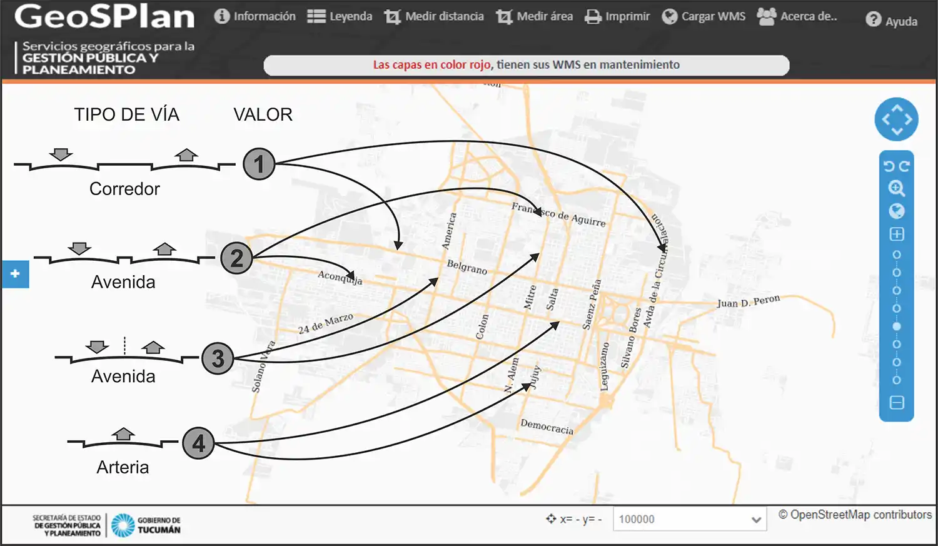Go to previous map view (undo arrow)
Viewport: 938px width, 546px height.
[x=889, y=166]
